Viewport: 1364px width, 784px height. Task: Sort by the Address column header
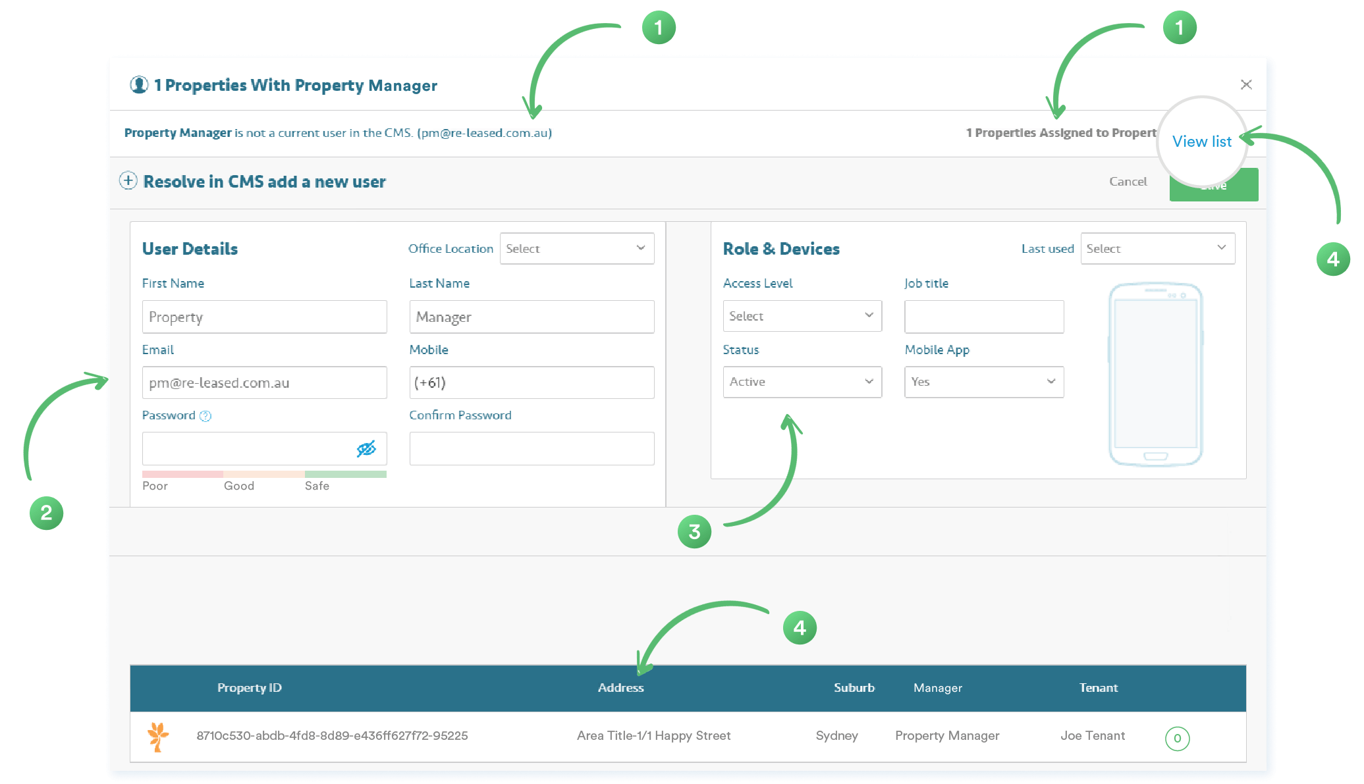(621, 688)
